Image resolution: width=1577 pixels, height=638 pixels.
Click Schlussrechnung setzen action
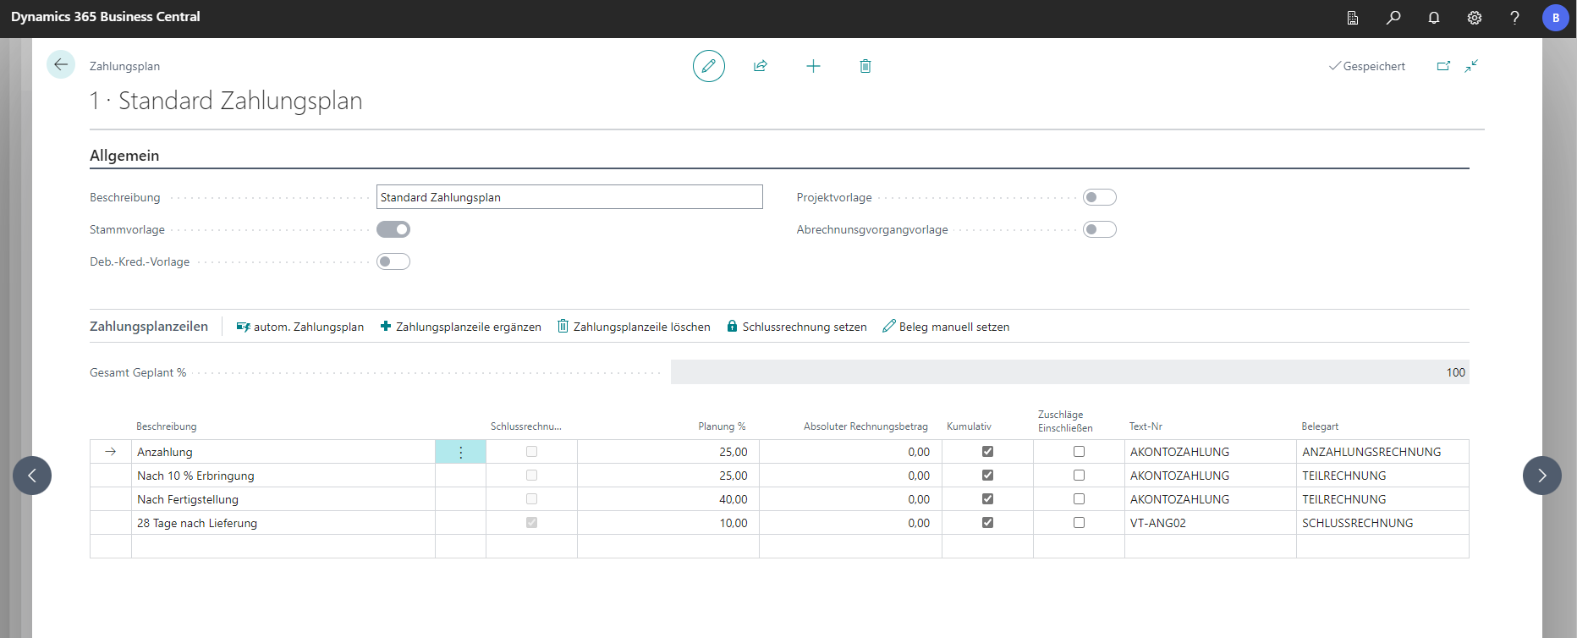click(x=797, y=327)
